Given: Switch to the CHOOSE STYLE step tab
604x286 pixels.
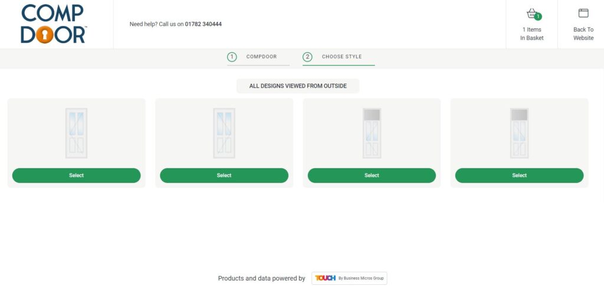Looking at the screenshot, I should (339, 57).
